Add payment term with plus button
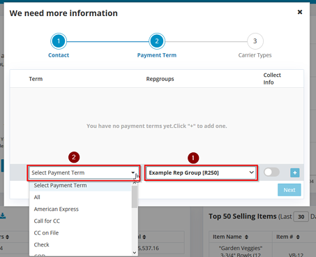Image resolution: width=316 pixels, height=257 pixels. (294, 172)
